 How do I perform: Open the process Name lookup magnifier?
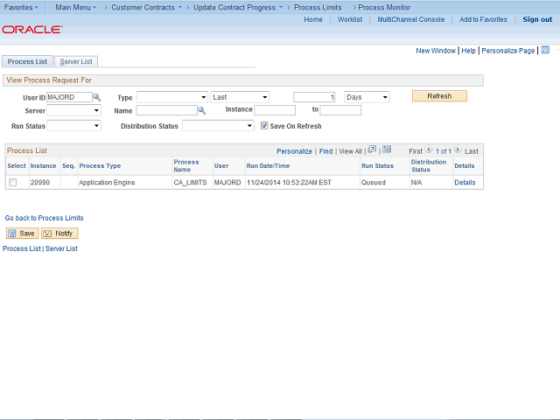[202, 111]
